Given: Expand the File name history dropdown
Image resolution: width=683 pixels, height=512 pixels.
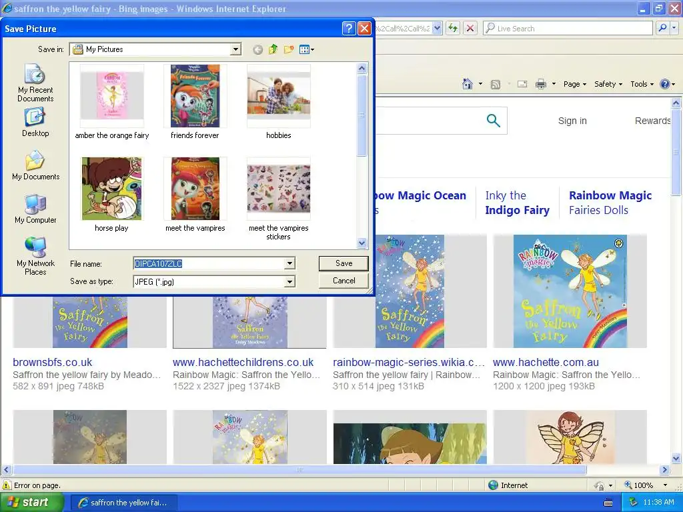Looking at the screenshot, I should (x=289, y=263).
